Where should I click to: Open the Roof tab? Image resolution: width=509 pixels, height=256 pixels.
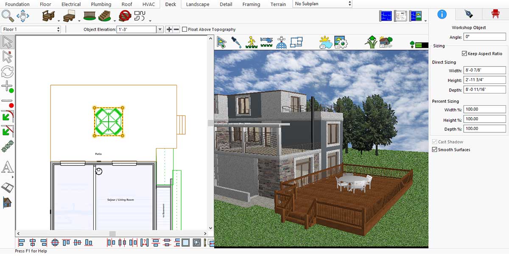point(127,4)
